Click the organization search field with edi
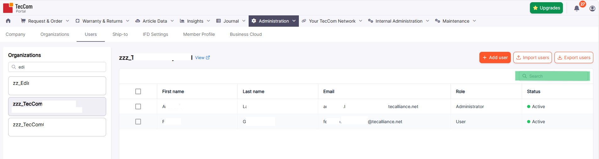 pyautogui.click(x=57, y=67)
